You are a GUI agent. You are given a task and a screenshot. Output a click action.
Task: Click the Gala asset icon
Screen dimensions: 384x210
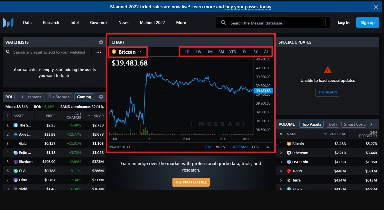(x=16, y=143)
